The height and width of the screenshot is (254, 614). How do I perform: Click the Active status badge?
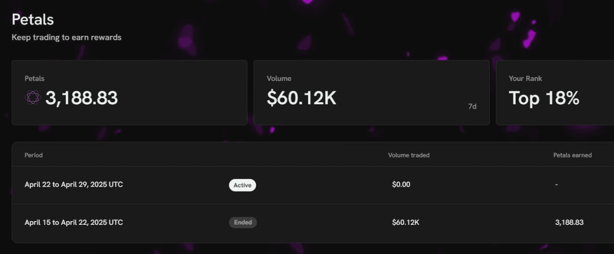coord(242,185)
